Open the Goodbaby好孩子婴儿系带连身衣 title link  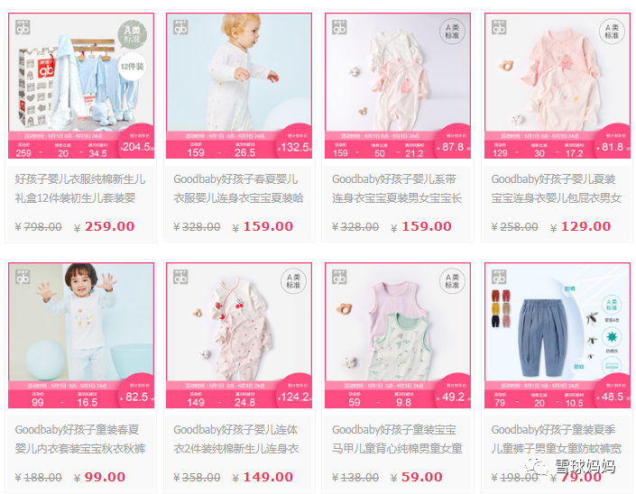[397, 188]
